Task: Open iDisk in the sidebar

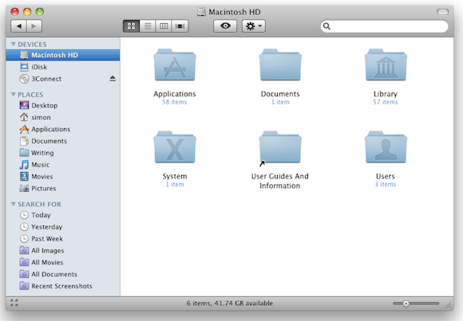Action: (62, 67)
